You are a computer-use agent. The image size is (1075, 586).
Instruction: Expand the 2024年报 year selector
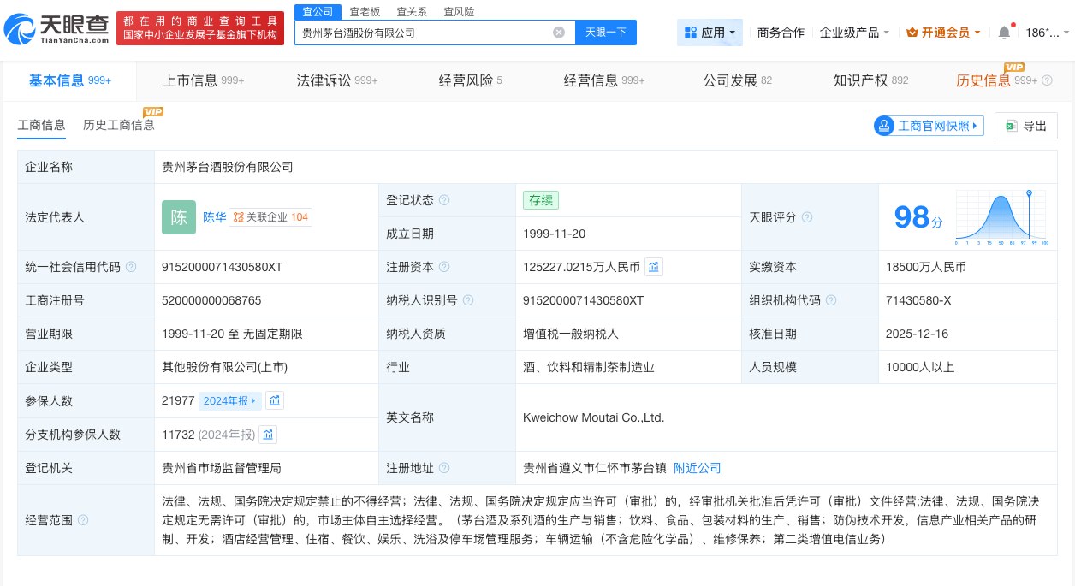click(229, 400)
